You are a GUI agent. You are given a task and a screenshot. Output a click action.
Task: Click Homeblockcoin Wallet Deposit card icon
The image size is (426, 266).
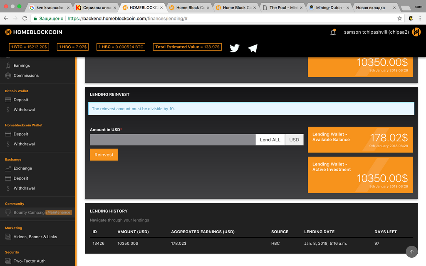(8, 134)
